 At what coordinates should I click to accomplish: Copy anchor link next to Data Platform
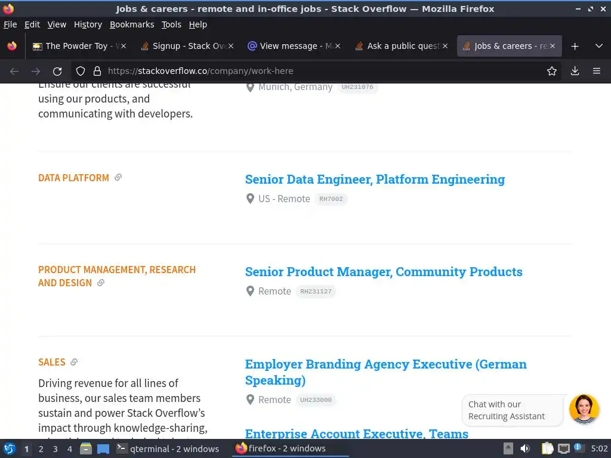118,178
